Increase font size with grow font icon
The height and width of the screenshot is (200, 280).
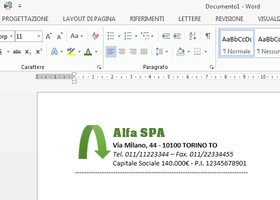coord(48,36)
